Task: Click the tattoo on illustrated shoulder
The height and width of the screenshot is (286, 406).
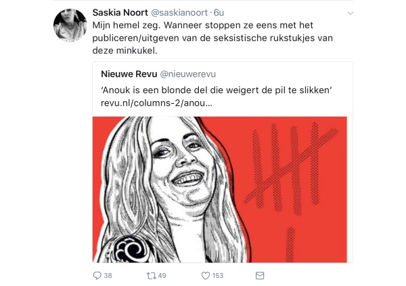Action: coord(131,249)
